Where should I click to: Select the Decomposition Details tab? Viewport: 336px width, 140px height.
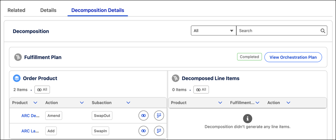[98, 10]
